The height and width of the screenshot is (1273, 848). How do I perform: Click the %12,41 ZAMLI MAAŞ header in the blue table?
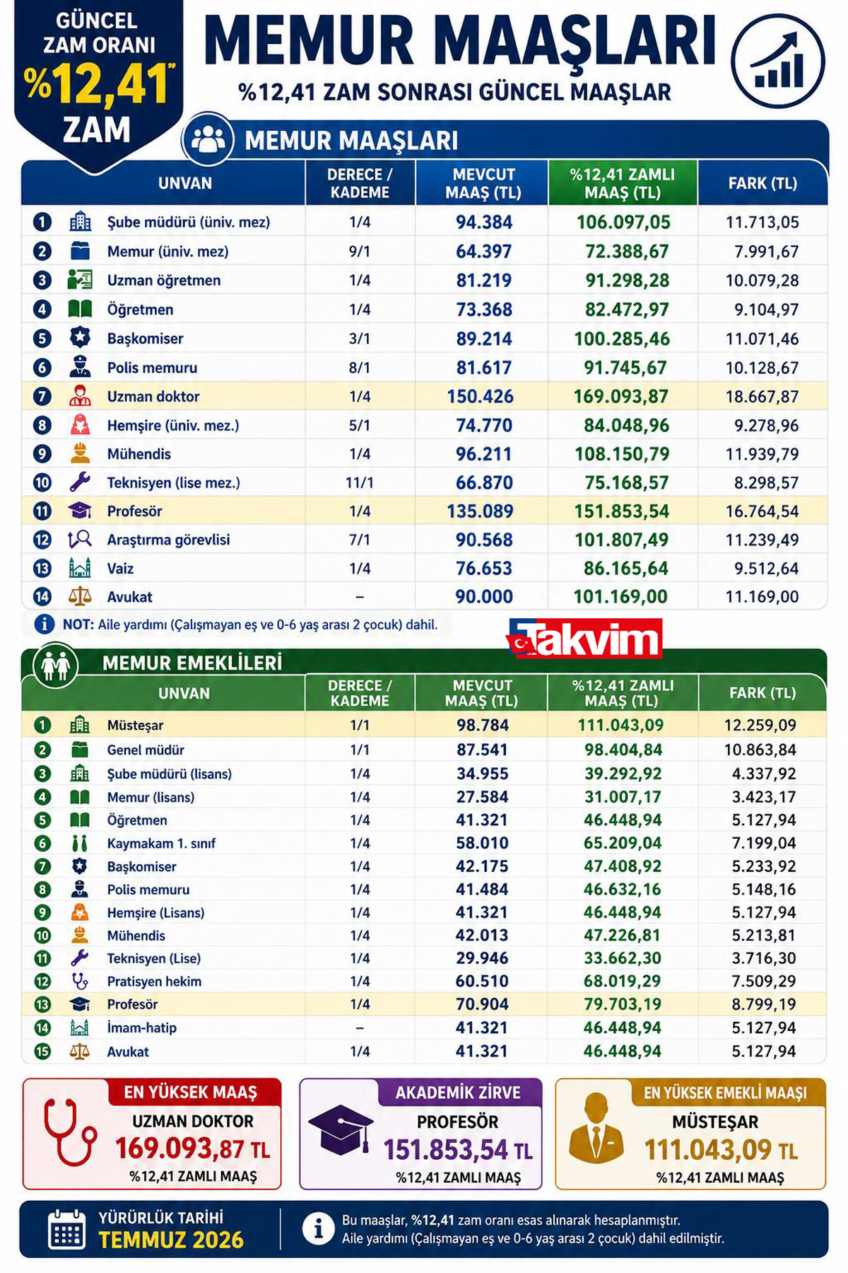(x=623, y=183)
